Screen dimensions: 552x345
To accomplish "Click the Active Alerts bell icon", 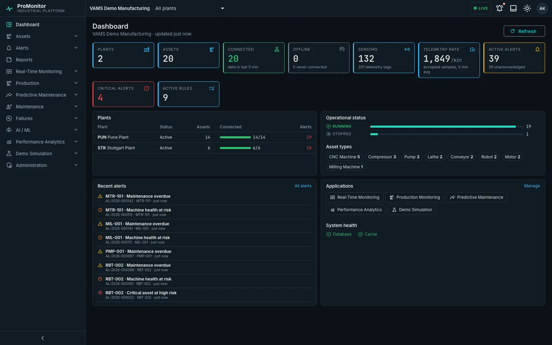I will [x=538, y=49].
